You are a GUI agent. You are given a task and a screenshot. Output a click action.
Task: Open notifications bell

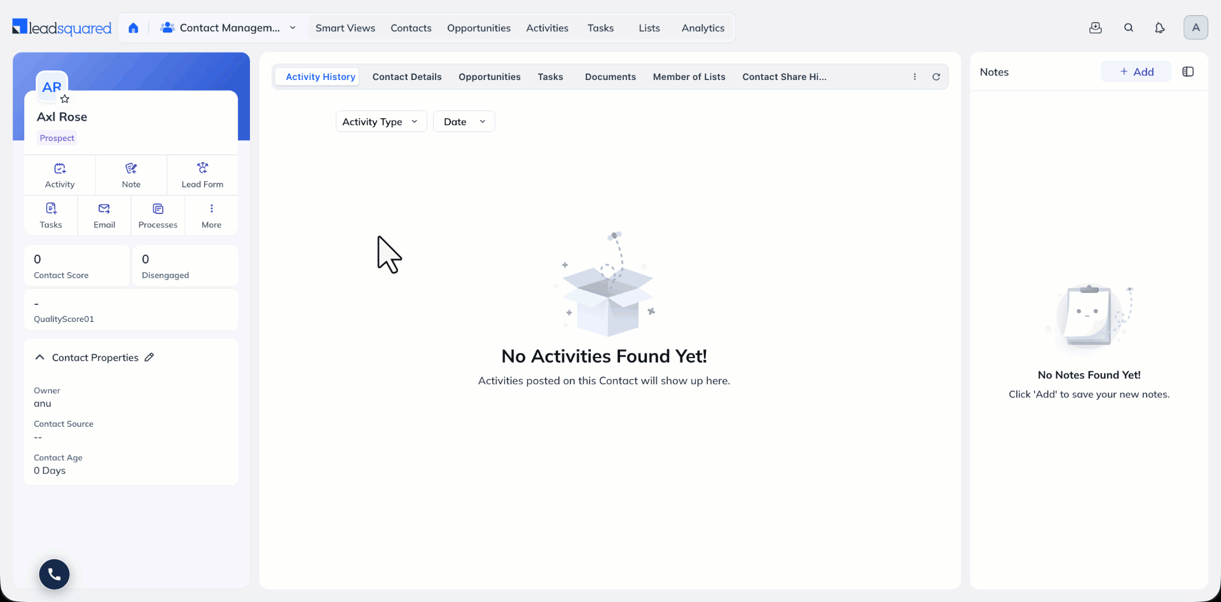tap(1160, 28)
